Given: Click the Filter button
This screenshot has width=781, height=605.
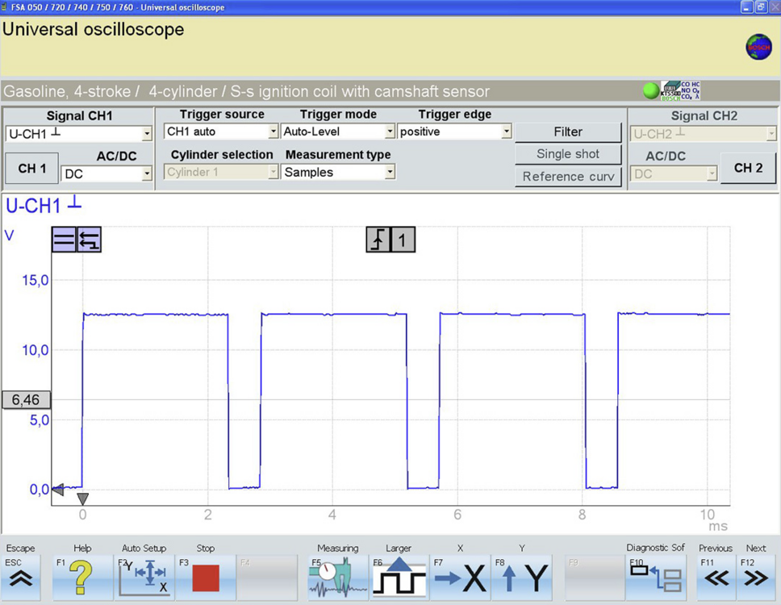Looking at the screenshot, I should tap(568, 132).
